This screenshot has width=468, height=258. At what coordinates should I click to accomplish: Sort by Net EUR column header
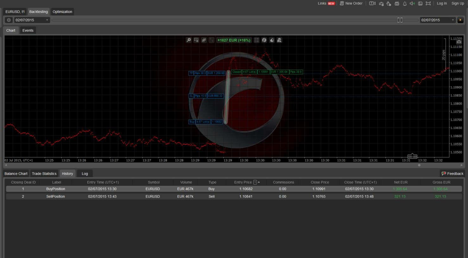401,182
